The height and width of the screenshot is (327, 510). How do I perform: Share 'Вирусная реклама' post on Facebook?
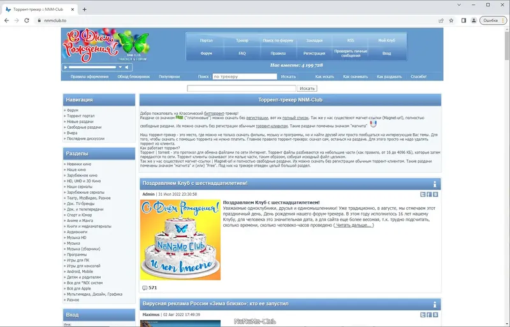point(429,315)
